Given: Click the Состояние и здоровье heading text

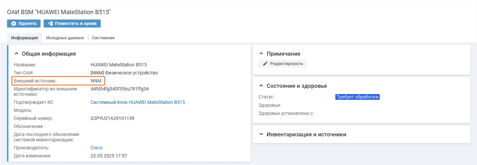Looking at the screenshot, I should [297, 86].
